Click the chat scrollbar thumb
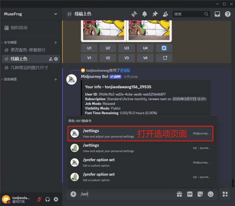Viewport: 235px width, 206px height. 233,183
